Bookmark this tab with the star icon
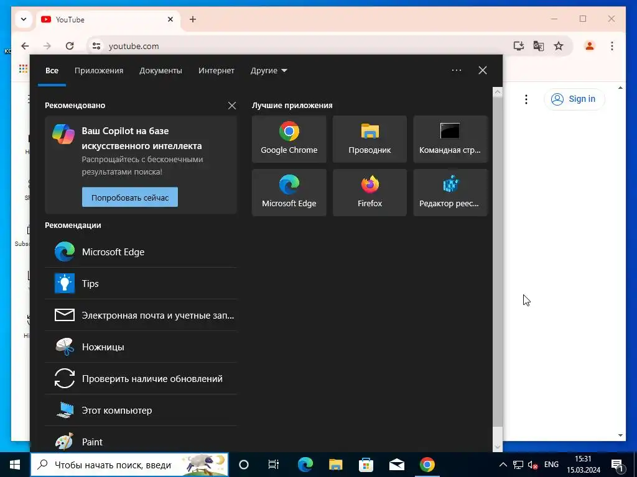The height and width of the screenshot is (477, 637). [x=559, y=46]
